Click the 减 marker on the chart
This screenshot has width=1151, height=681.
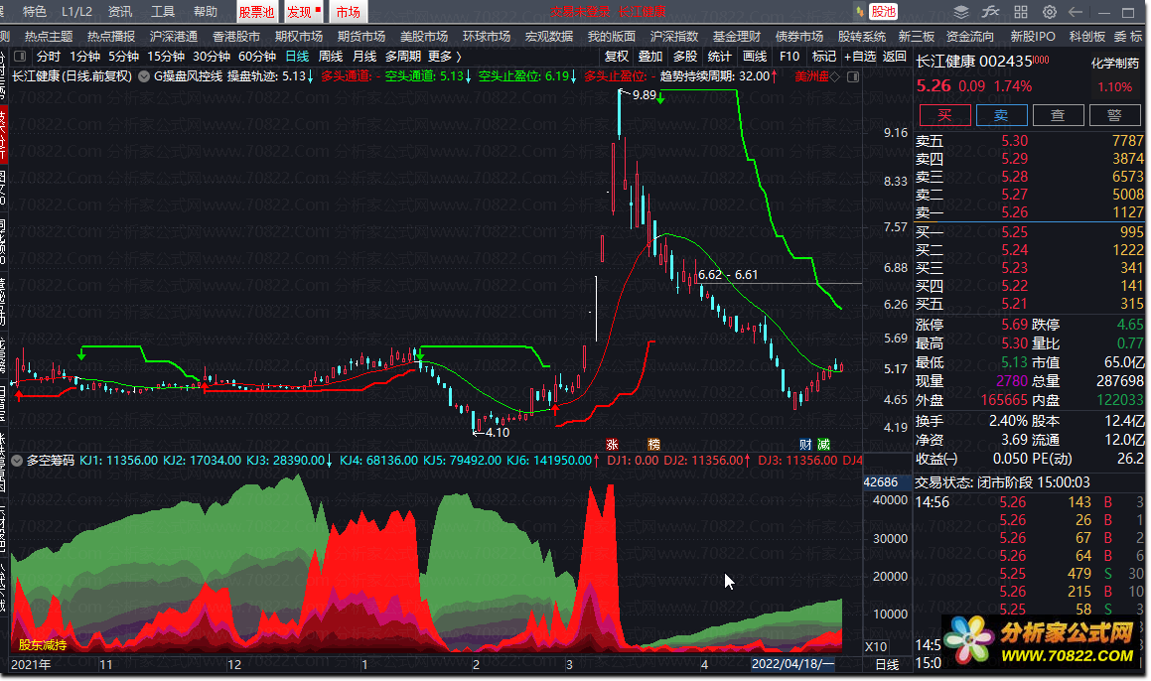pos(823,444)
